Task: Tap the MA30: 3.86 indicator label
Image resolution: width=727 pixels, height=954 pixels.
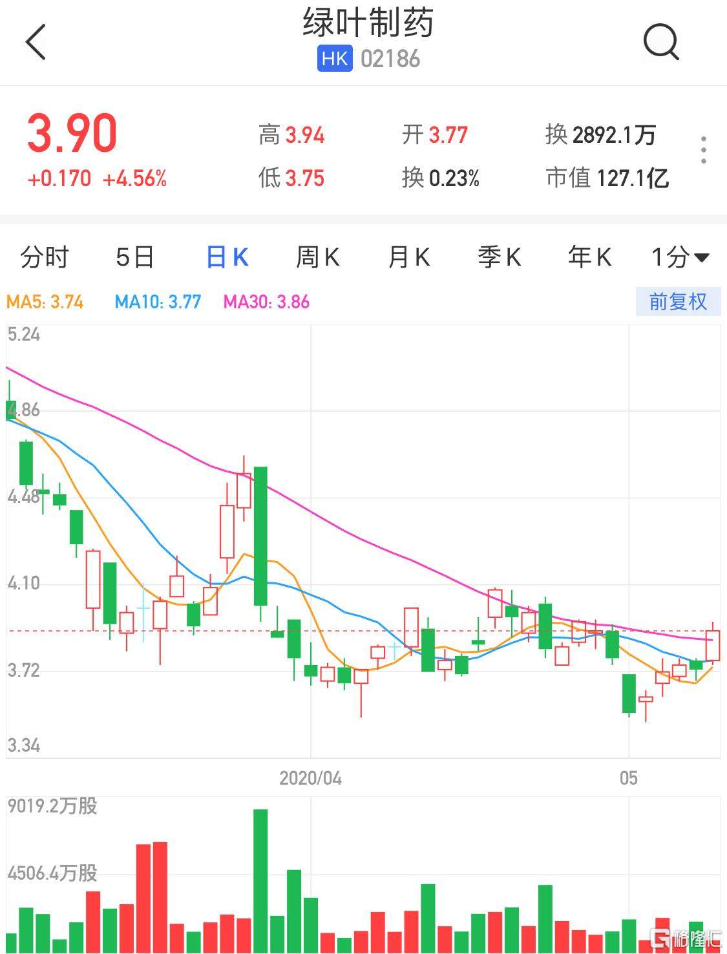Action: (x=266, y=302)
